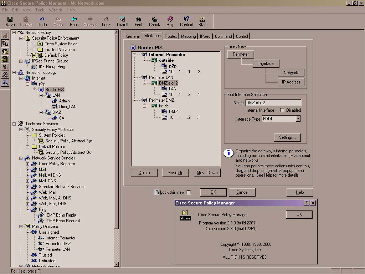365x274 pixels.
Task: Select the Default Policy tree item
Action: tap(56, 55)
